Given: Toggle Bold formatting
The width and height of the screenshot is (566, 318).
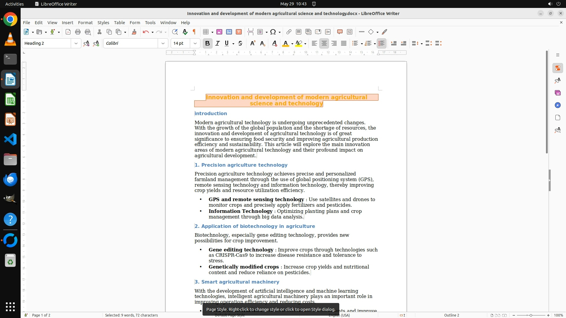Looking at the screenshot, I should click(x=208, y=43).
